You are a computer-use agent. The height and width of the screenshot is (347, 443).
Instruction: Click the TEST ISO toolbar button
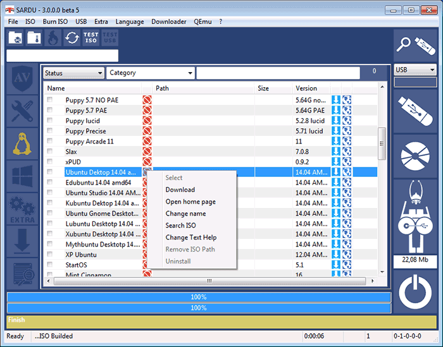tap(90, 37)
